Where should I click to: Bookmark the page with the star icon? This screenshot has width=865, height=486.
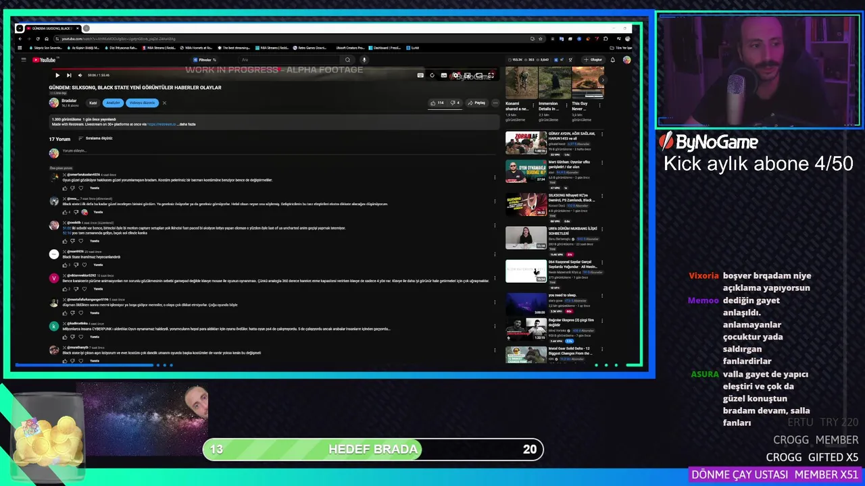click(541, 38)
